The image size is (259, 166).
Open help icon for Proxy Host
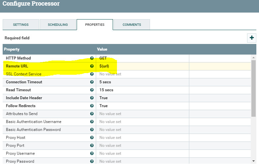(92, 138)
